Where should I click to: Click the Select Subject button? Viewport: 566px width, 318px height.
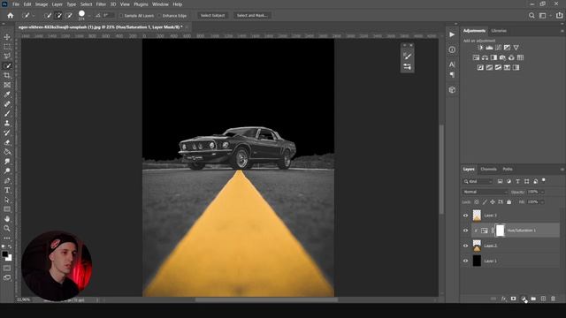tap(212, 16)
